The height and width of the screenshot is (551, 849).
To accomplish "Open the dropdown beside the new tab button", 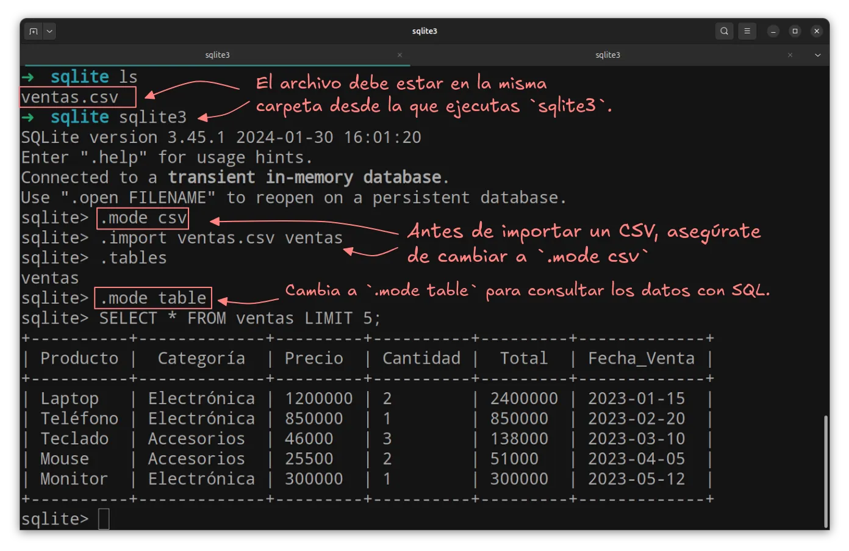I will 49,31.
